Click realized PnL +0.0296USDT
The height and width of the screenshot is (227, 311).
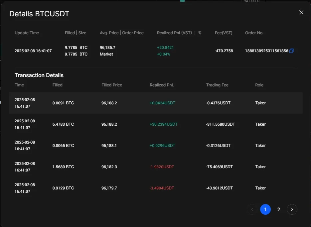click(162, 146)
